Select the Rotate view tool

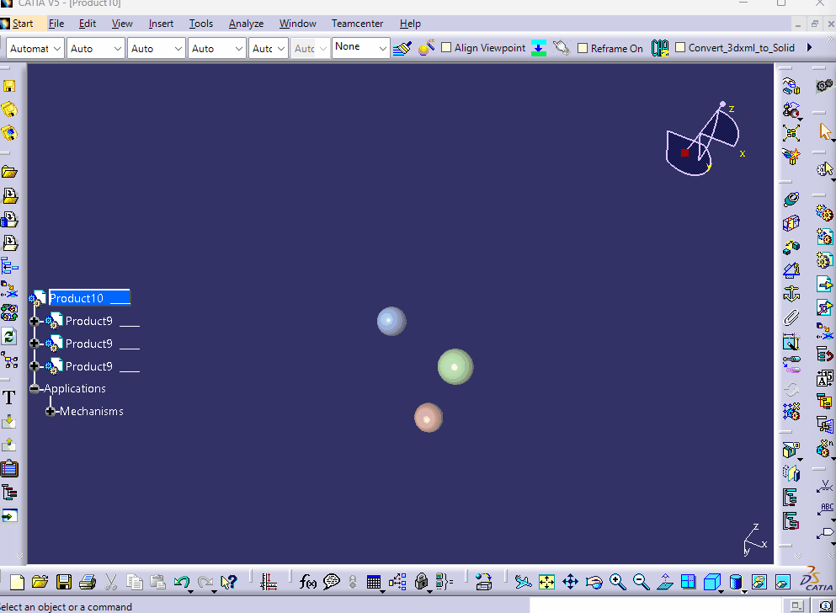pyautogui.click(x=594, y=582)
